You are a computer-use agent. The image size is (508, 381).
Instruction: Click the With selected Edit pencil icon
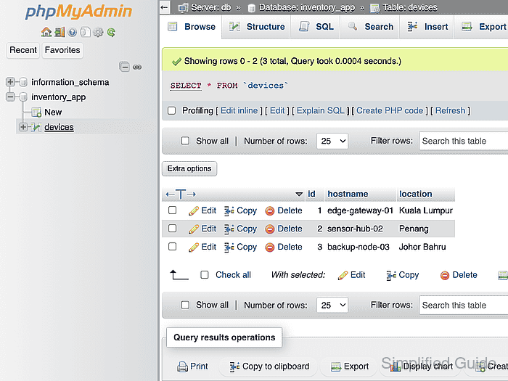(x=343, y=275)
